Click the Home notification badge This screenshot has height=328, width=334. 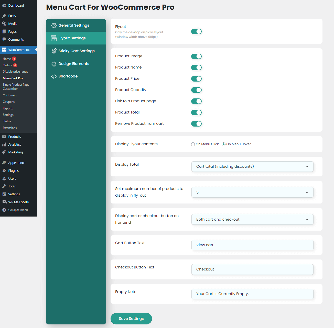coord(14,59)
